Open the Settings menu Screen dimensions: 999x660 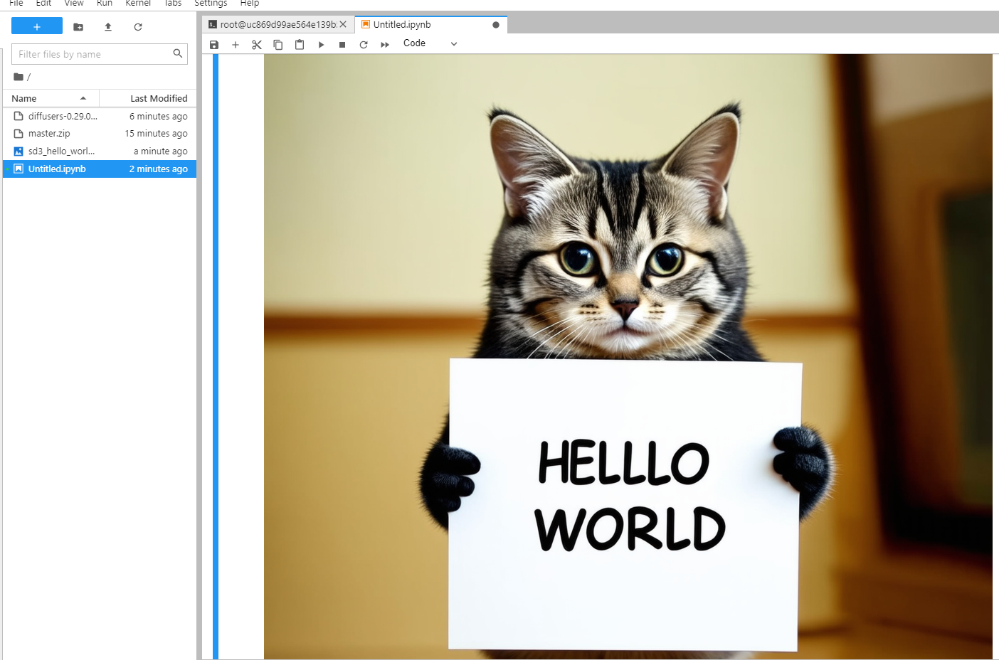click(x=211, y=4)
